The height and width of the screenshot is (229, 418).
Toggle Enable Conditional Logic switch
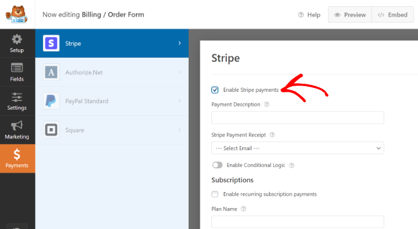(x=217, y=165)
